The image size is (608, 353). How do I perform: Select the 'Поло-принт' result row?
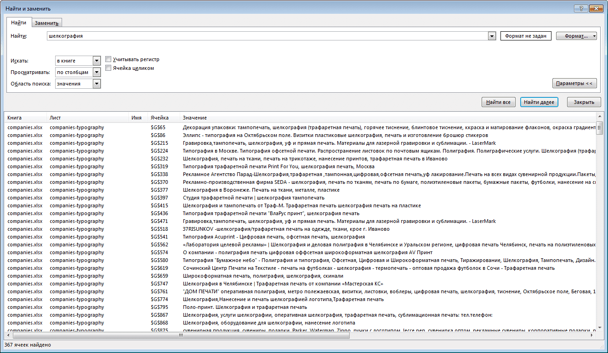click(300, 307)
